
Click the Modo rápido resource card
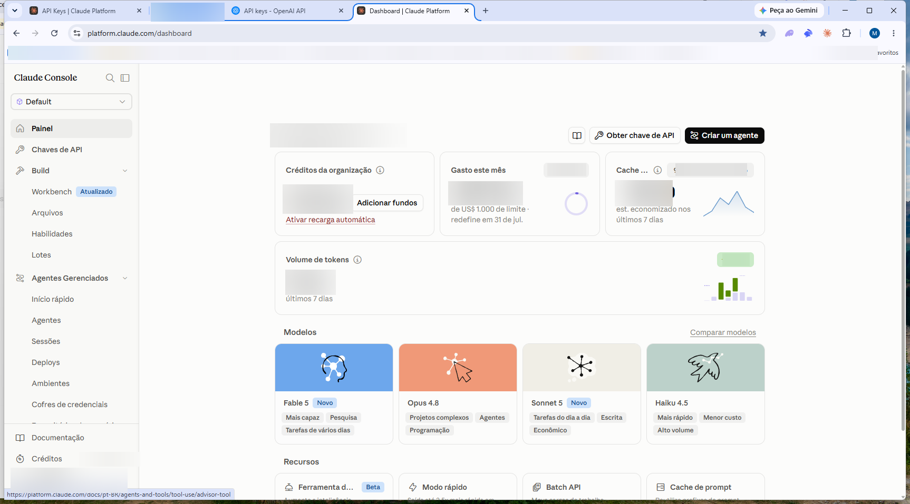[x=458, y=487]
